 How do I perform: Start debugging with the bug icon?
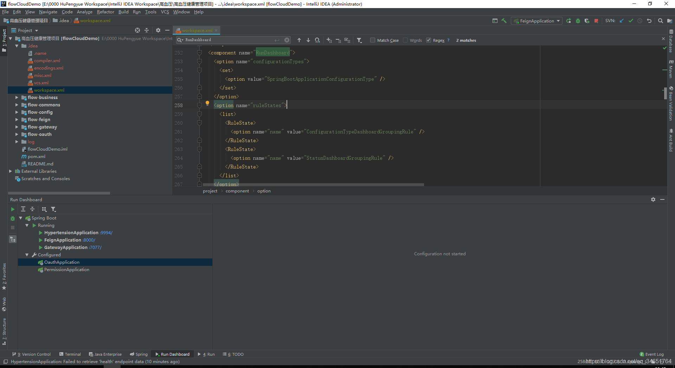point(578,21)
